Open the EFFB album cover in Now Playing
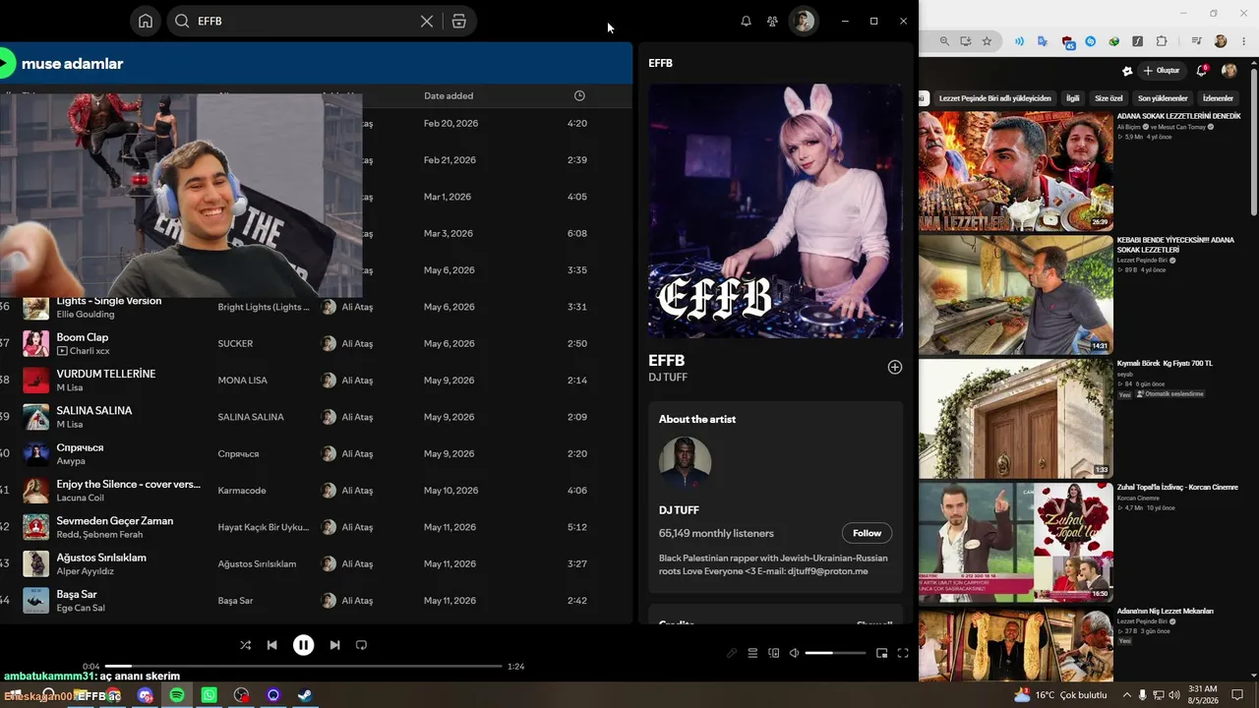1259x708 pixels. [775, 210]
